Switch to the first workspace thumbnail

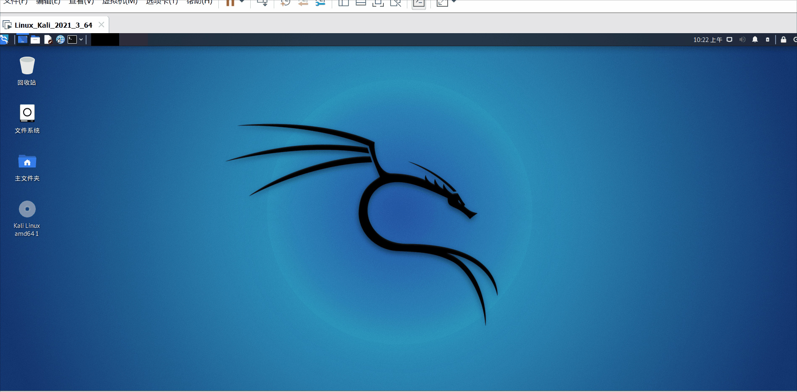(x=105, y=39)
